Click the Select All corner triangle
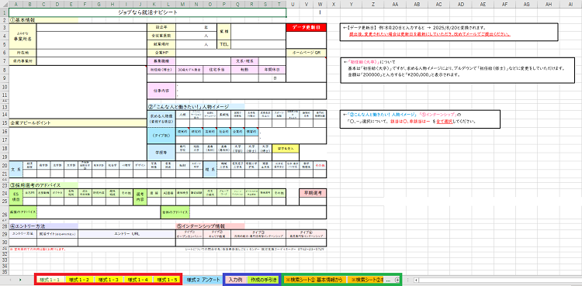 click(5, 4)
